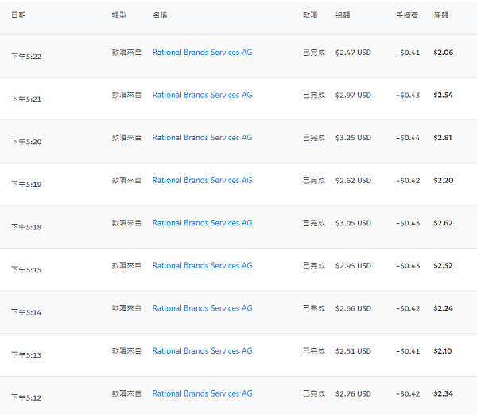Select the time 下午5:21

tap(26, 99)
